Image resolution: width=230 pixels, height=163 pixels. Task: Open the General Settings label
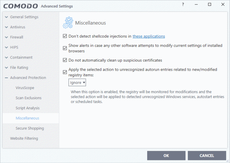24,17
